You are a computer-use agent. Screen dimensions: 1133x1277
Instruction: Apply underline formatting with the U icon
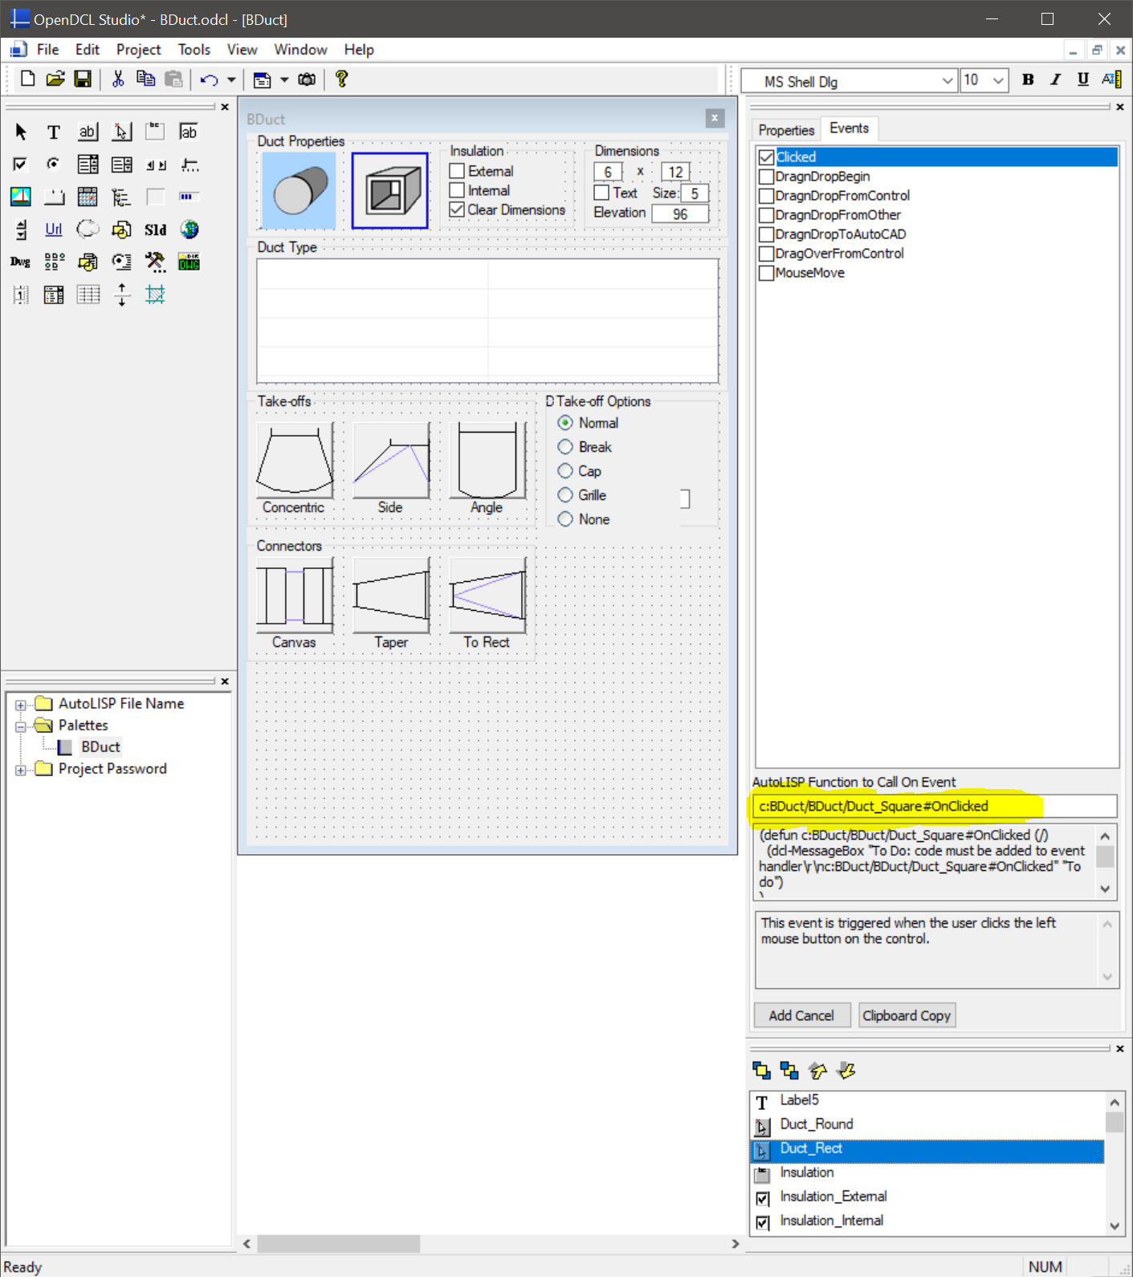click(x=1082, y=79)
